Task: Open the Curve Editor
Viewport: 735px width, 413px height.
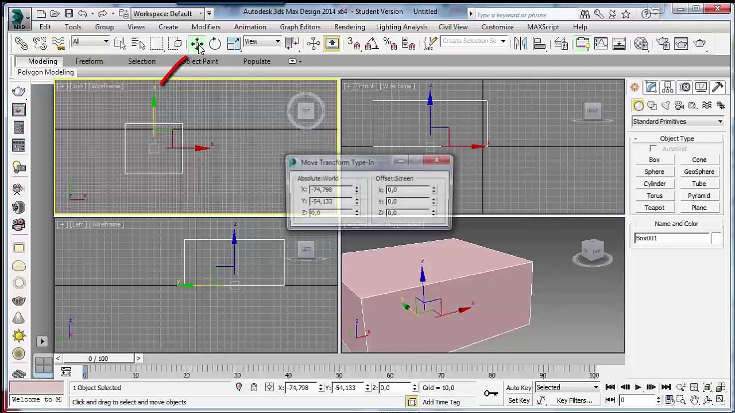Action: [x=601, y=43]
